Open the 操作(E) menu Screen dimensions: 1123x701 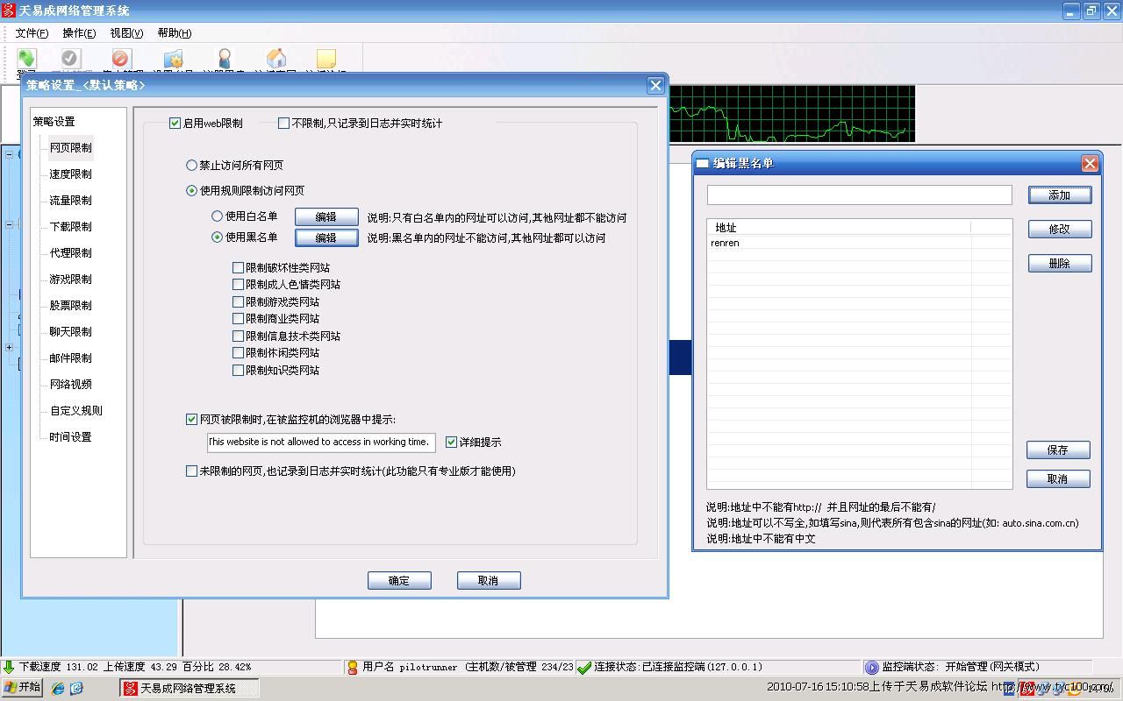(x=79, y=33)
